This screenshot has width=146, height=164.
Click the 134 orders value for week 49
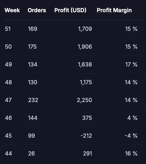coord(32,64)
